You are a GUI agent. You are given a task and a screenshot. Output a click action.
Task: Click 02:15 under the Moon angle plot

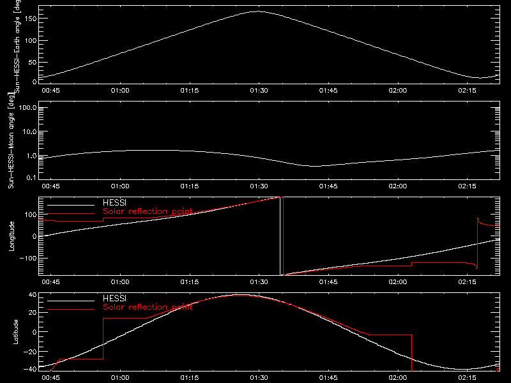point(468,186)
